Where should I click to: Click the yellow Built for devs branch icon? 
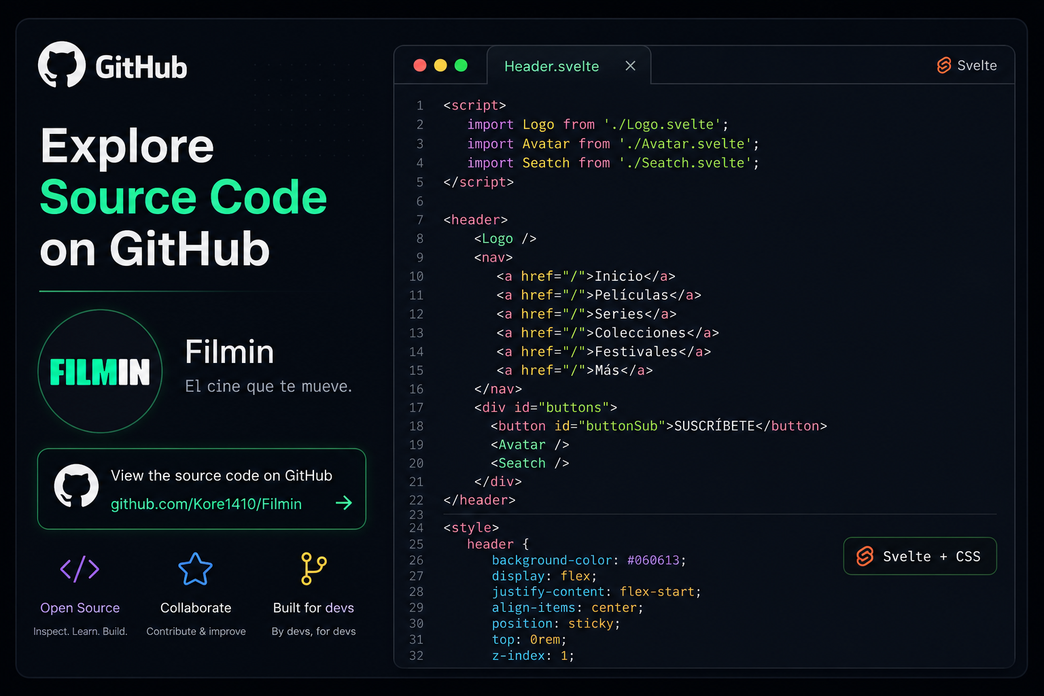point(314,569)
